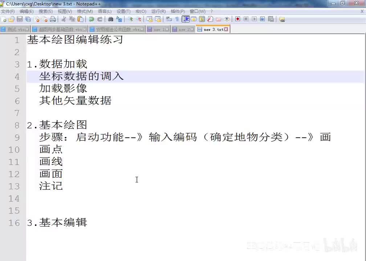Open the 编辑(E) menu
Image resolution: width=366 pixels, height=261 pixels.
click(27, 12)
